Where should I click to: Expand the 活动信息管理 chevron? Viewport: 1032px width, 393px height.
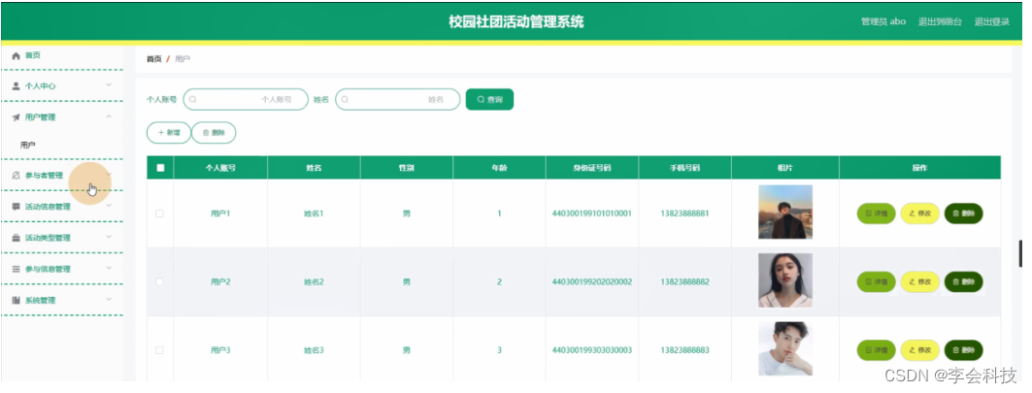pyautogui.click(x=110, y=206)
